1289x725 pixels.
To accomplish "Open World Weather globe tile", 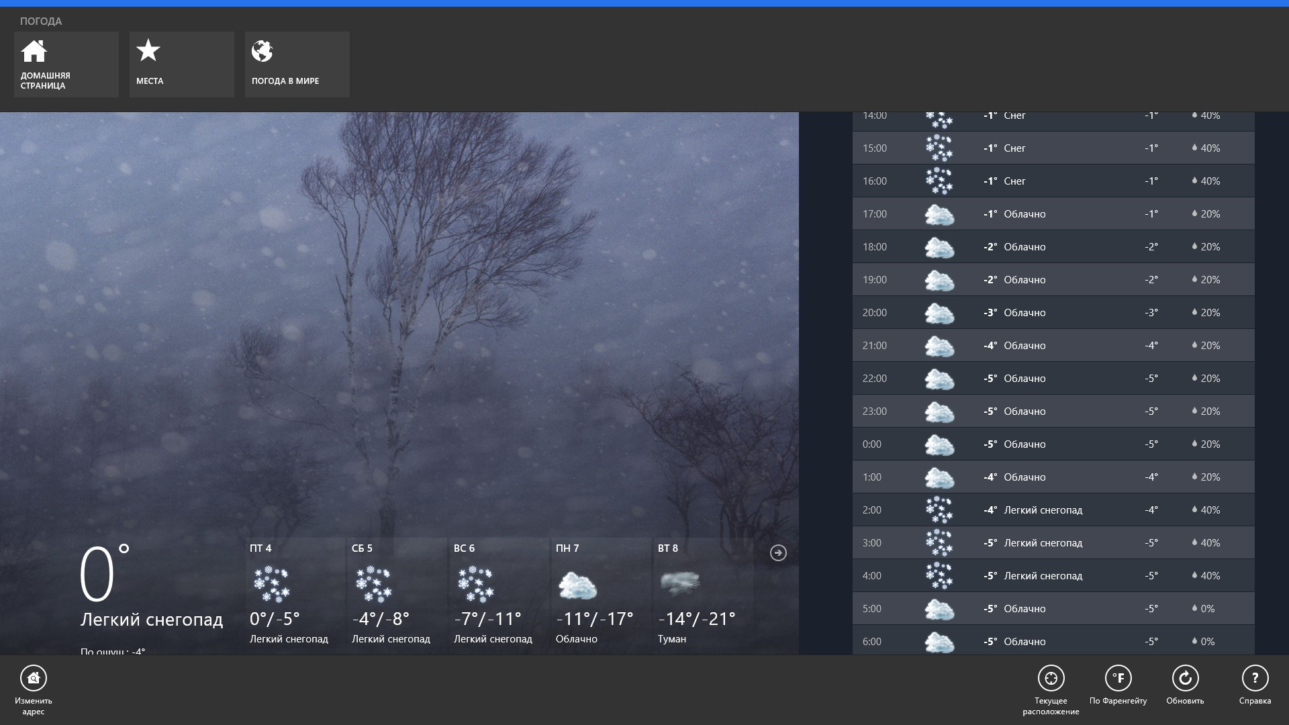I will pos(297,64).
